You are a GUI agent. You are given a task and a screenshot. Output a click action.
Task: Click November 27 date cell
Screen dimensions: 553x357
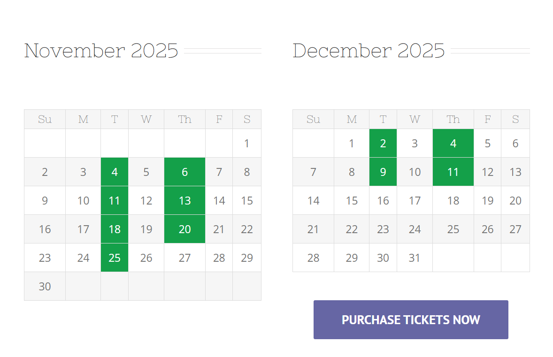pyautogui.click(x=184, y=258)
